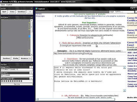Click Social Web list scroll up arrow
137x102 pixels.
pyautogui.click(x=32, y=20)
